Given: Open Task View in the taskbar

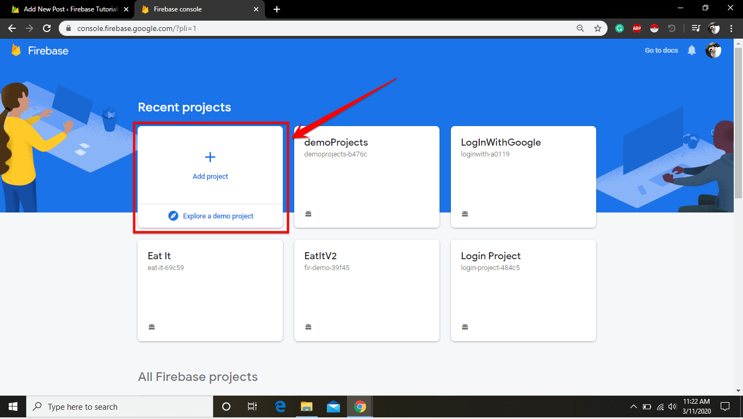Looking at the screenshot, I should [x=252, y=407].
